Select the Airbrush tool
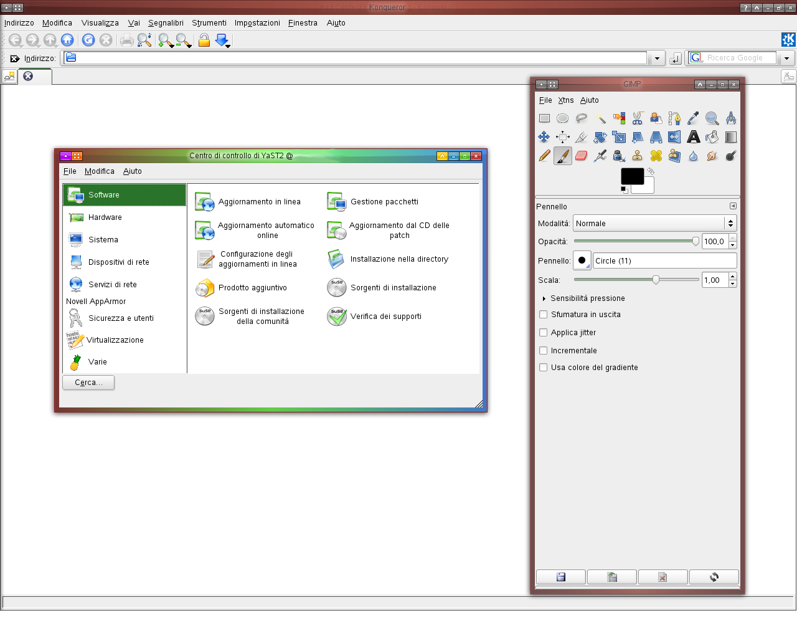 [600, 156]
